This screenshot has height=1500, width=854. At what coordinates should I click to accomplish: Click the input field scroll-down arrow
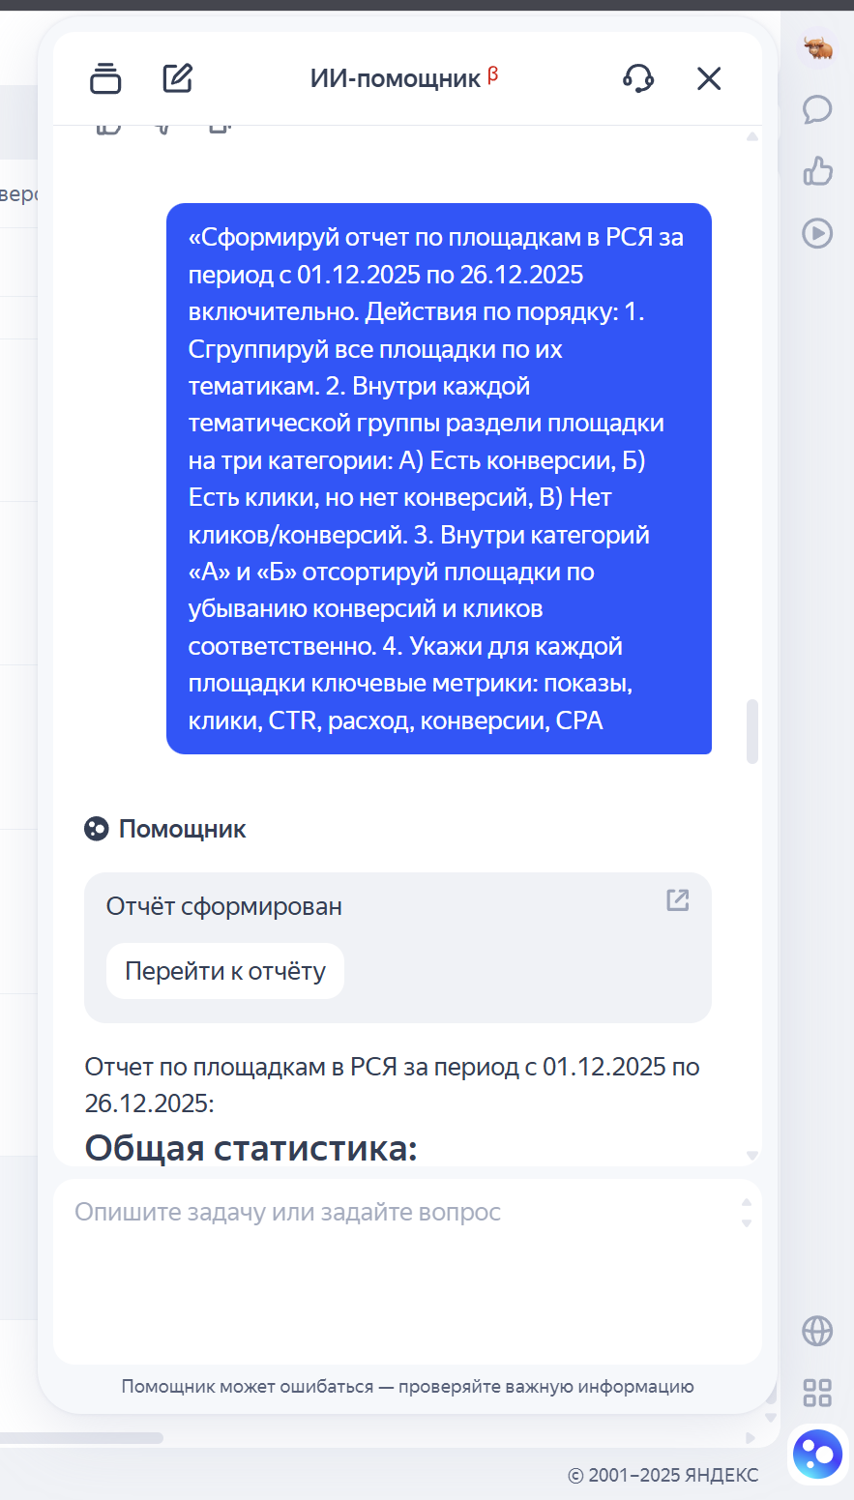[746, 1223]
